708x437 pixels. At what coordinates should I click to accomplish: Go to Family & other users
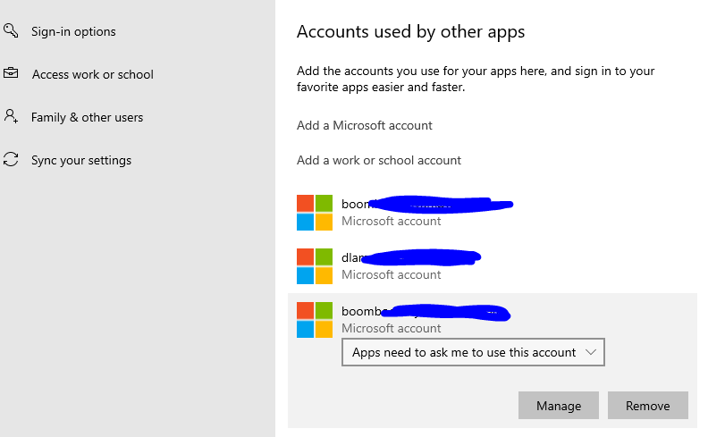pyautogui.click(x=87, y=117)
